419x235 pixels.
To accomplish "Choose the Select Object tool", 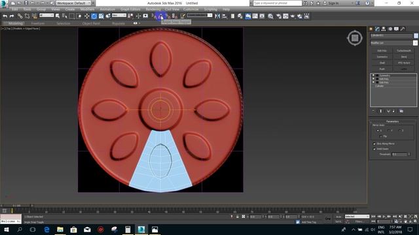I will (x=58, y=16).
